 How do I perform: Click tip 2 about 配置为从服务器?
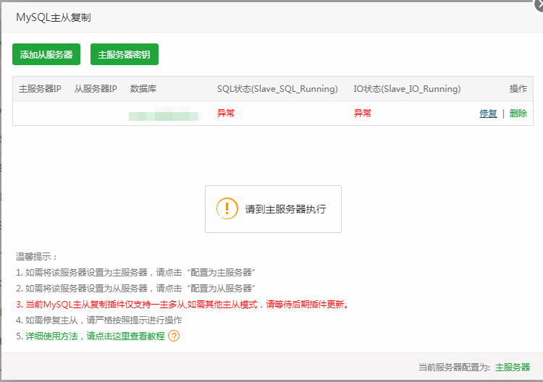(135, 289)
